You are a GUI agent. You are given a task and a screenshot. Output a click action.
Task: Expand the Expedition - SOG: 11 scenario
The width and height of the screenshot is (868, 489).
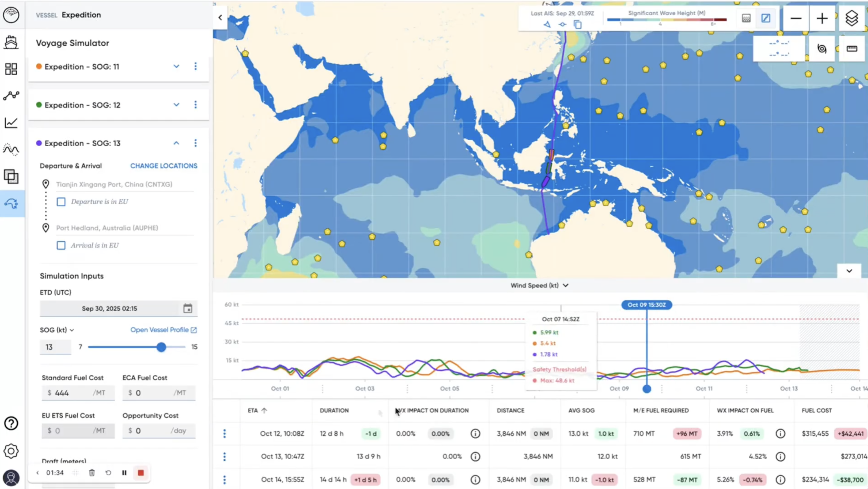[176, 66]
